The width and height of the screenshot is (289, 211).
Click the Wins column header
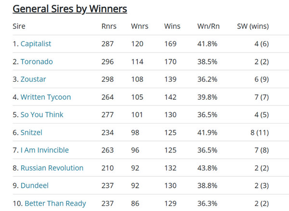pyautogui.click(x=172, y=26)
